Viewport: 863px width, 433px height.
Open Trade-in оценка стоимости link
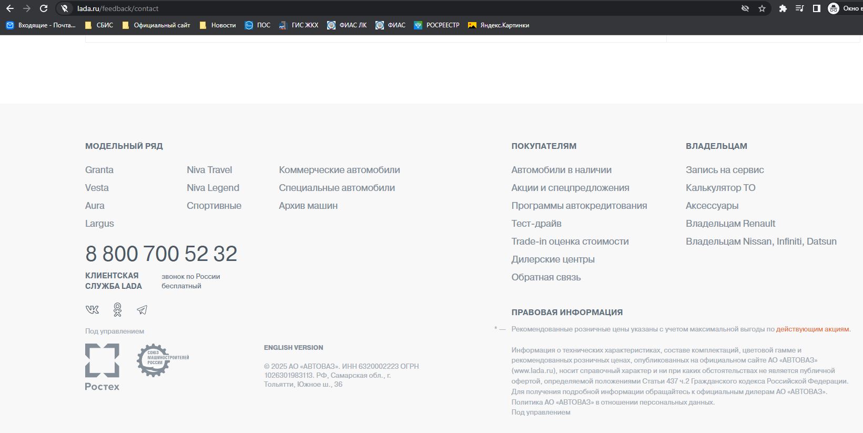[x=570, y=241]
